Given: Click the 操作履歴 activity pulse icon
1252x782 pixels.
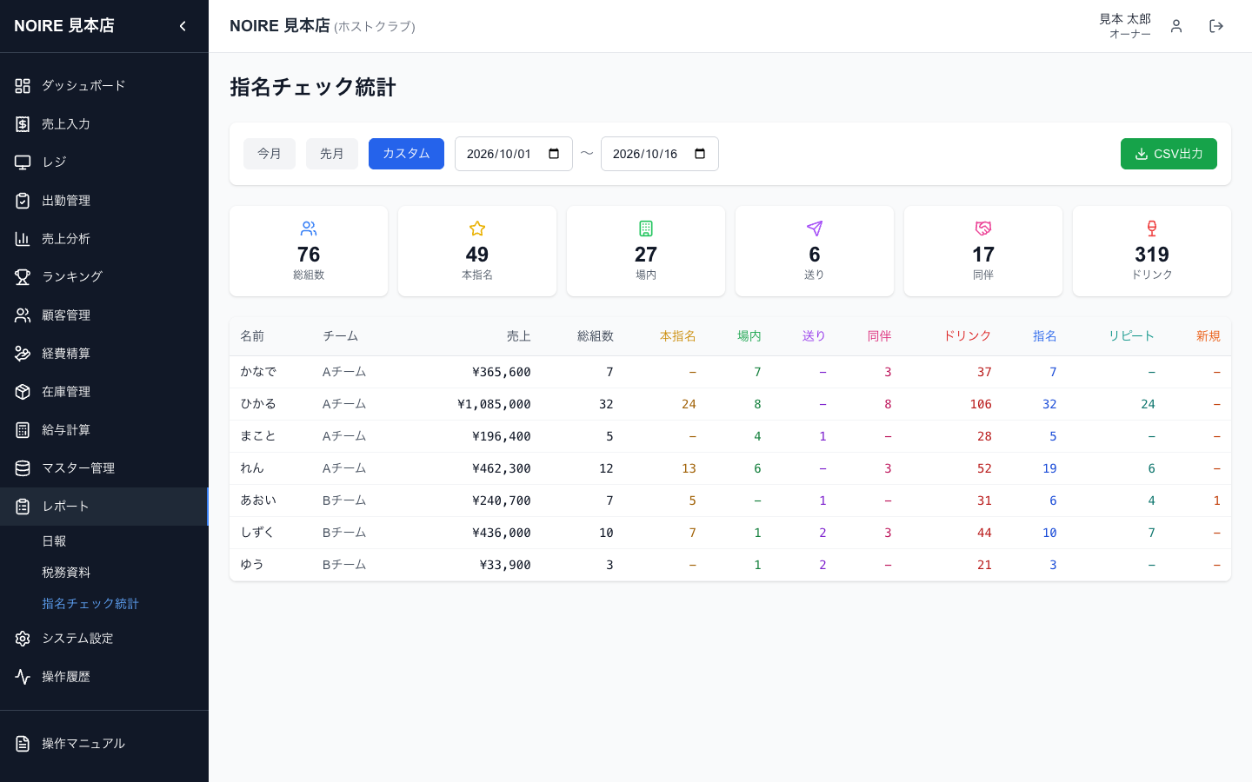Looking at the screenshot, I should (23, 677).
